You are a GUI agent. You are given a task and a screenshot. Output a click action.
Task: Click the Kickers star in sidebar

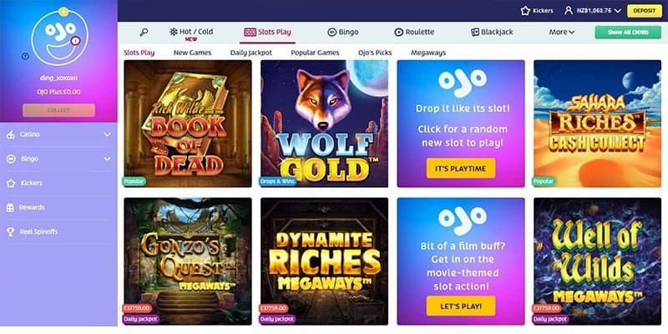pyautogui.click(x=11, y=183)
